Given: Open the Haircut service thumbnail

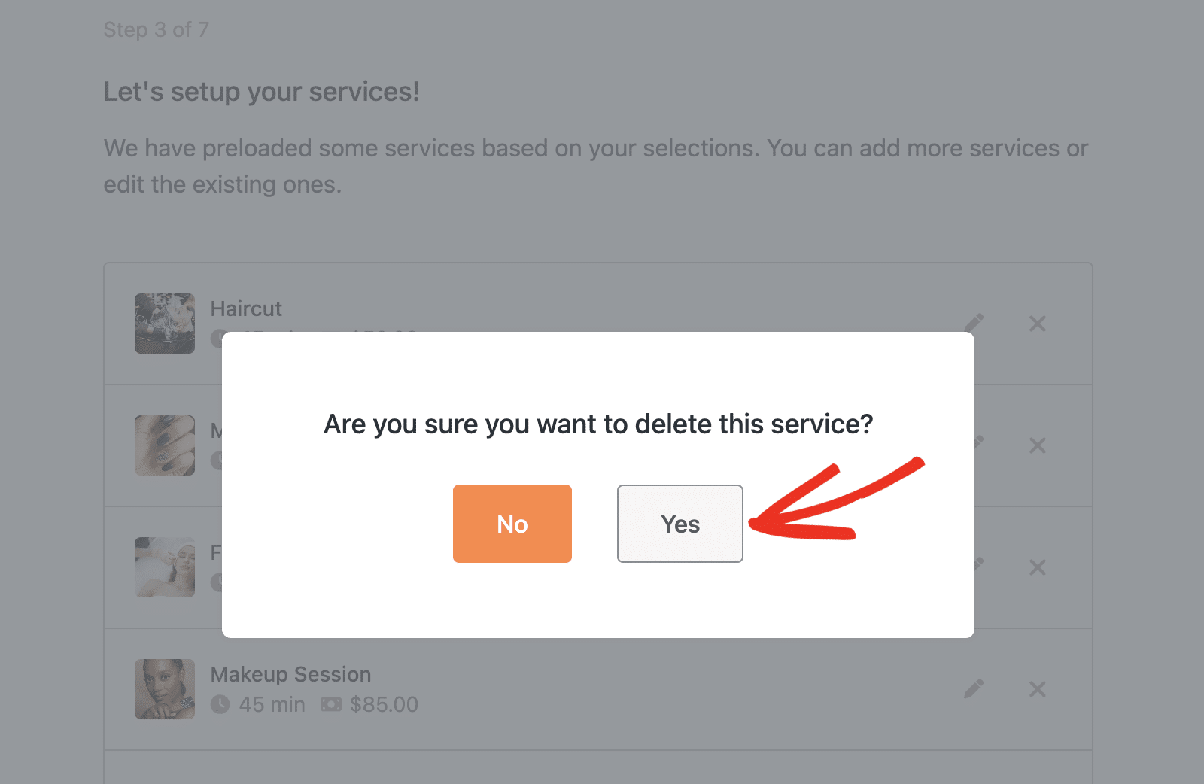Looking at the screenshot, I should click(165, 324).
